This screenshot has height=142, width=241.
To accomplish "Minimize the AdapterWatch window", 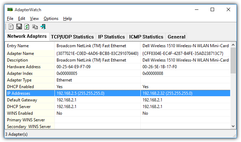I will 197,9.
